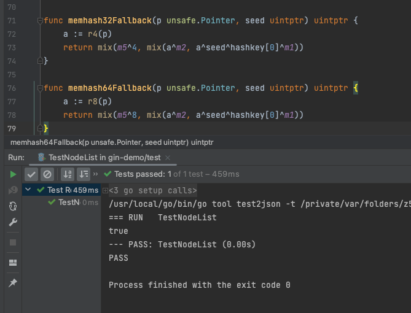The width and height of the screenshot is (411, 313).
Task: Sort tests alphabetically
Action: [68, 174]
